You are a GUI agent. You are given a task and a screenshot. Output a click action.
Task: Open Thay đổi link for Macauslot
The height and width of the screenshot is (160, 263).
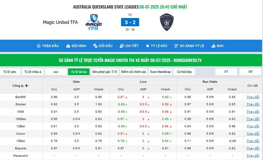pyautogui.click(x=253, y=156)
